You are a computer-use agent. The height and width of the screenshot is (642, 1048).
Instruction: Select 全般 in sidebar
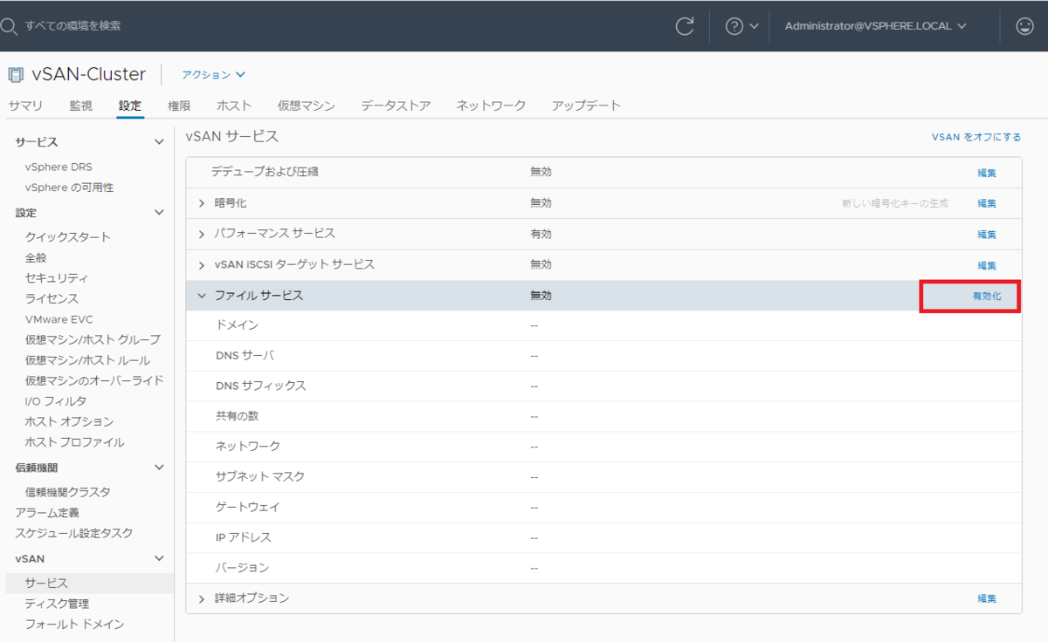click(x=36, y=258)
